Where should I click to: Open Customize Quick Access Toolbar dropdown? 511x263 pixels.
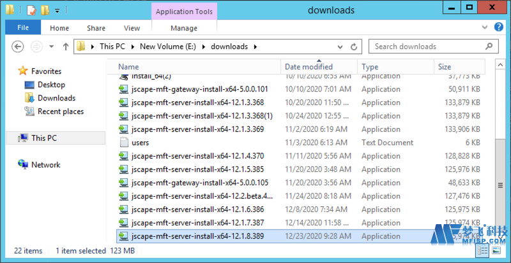(x=57, y=11)
